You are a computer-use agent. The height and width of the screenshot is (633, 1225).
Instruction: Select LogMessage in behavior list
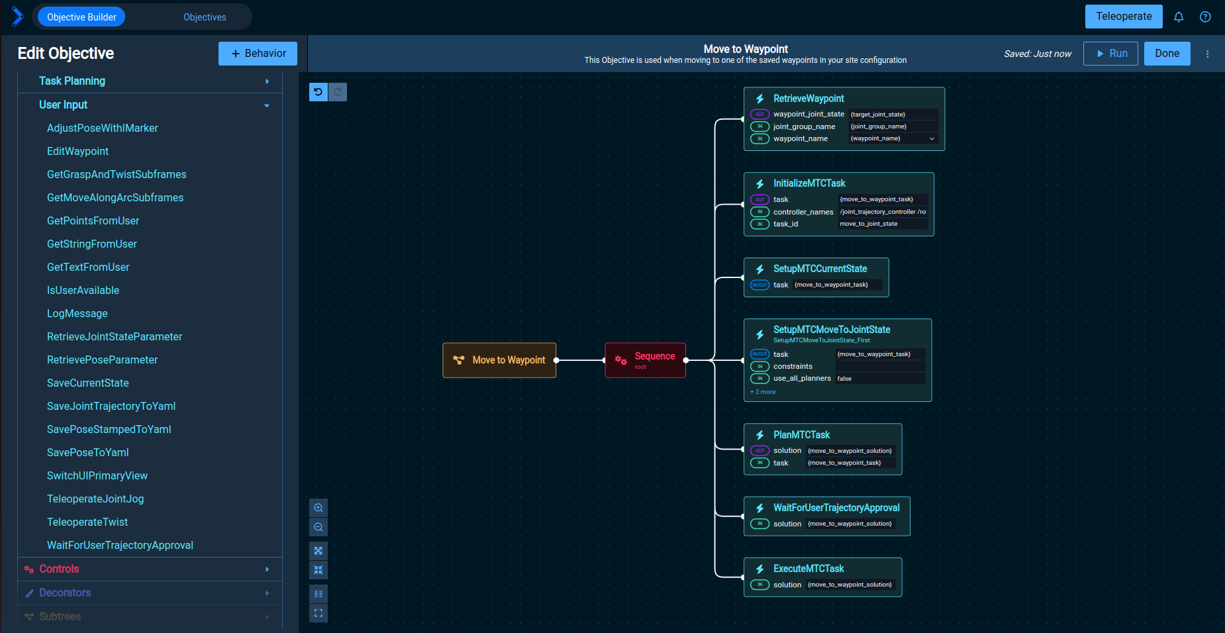pyautogui.click(x=77, y=314)
